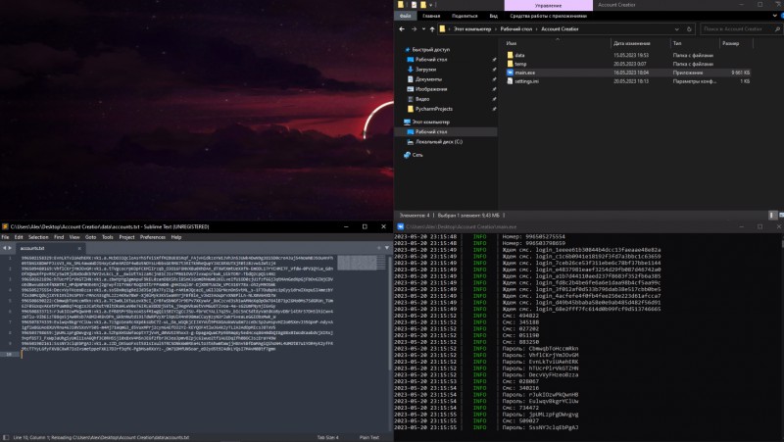Click the main.exe console window icon

tap(400, 226)
